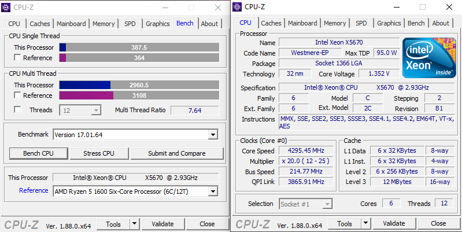This screenshot has width=462, height=232.
Task: Open About tab in right window
Action: point(441,23)
